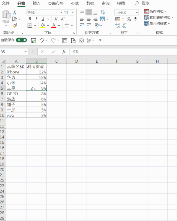
Task: Toggle Bold formatting
Action: pos(30,19)
